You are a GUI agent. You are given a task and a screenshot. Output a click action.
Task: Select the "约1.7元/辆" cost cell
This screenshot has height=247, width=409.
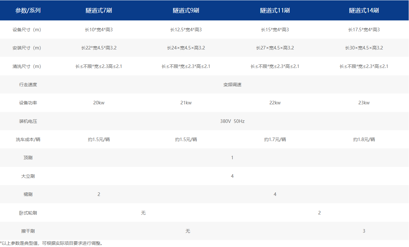pos(275,139)
